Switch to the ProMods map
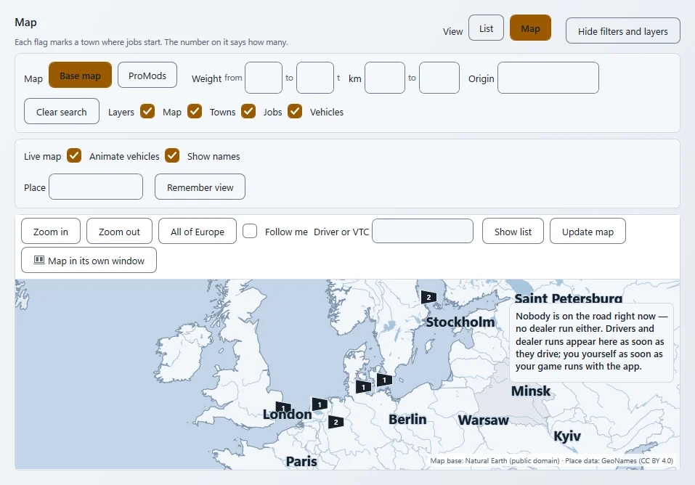695x485 pixels. pyautogui.click(x=147, y=75)
